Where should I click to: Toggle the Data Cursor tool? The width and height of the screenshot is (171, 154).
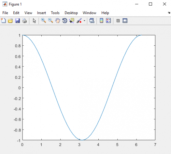(x=72, y=21)
